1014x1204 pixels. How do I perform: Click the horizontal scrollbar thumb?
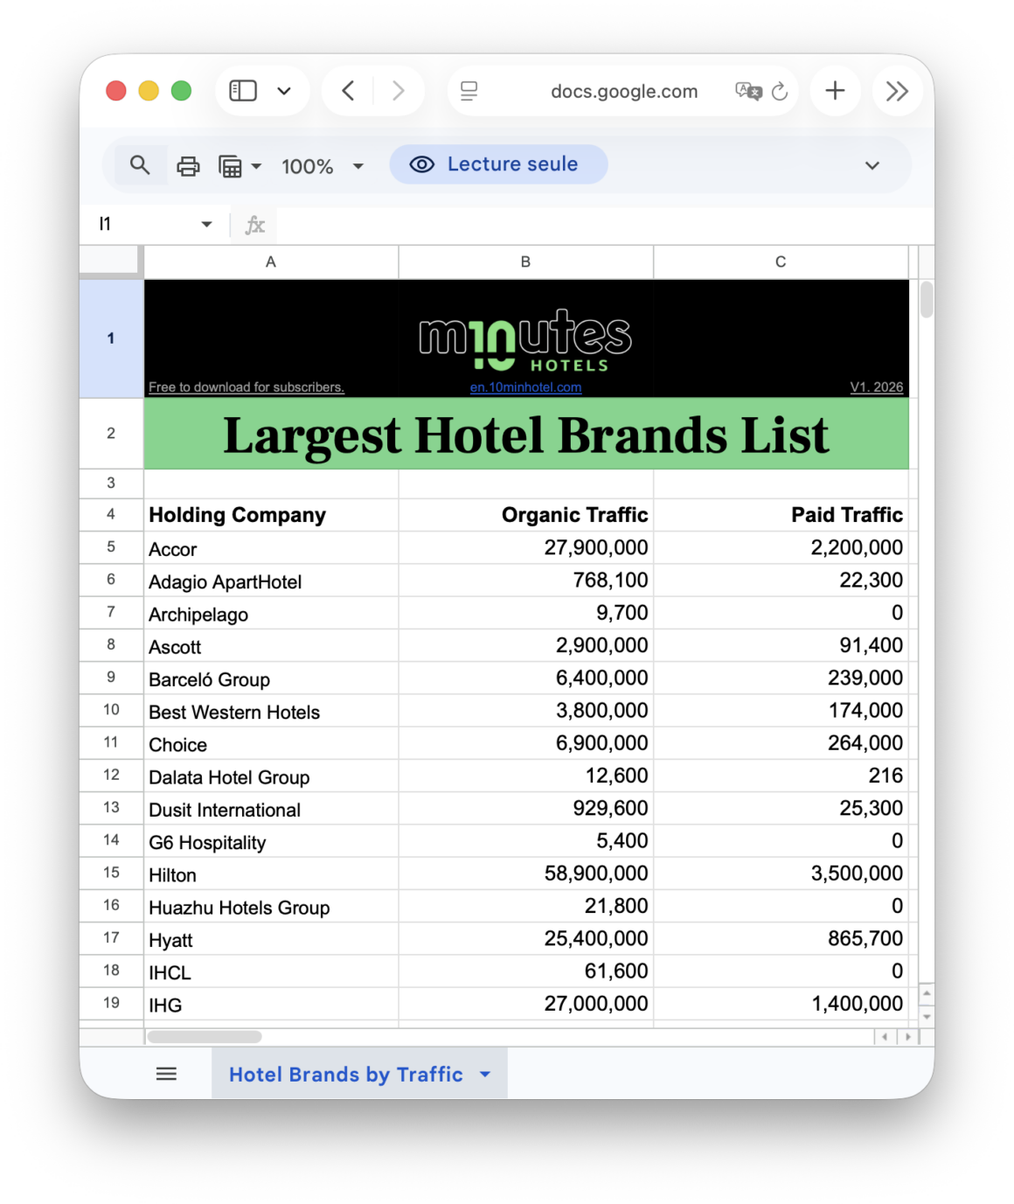pos(205,1037)
